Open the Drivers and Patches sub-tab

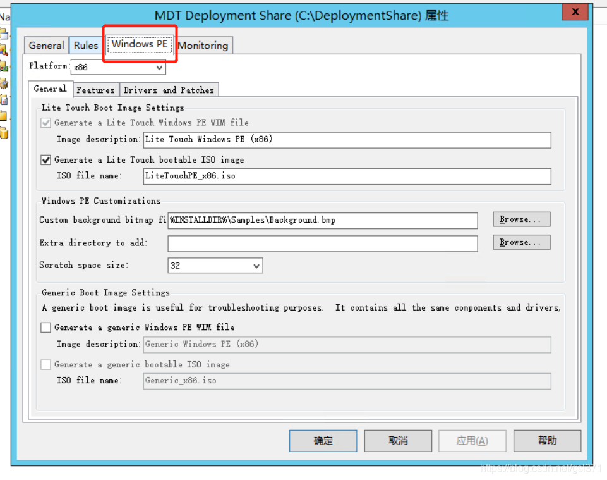169,90
